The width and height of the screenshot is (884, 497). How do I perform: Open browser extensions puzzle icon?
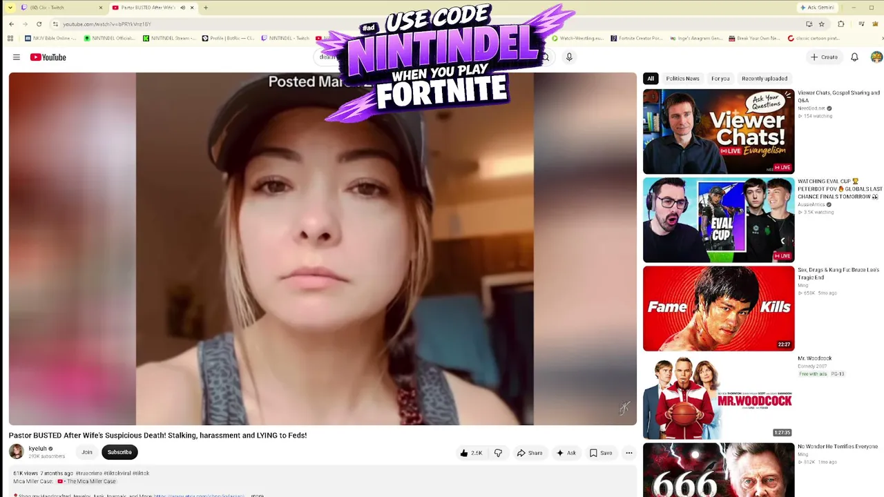[841, 24]
